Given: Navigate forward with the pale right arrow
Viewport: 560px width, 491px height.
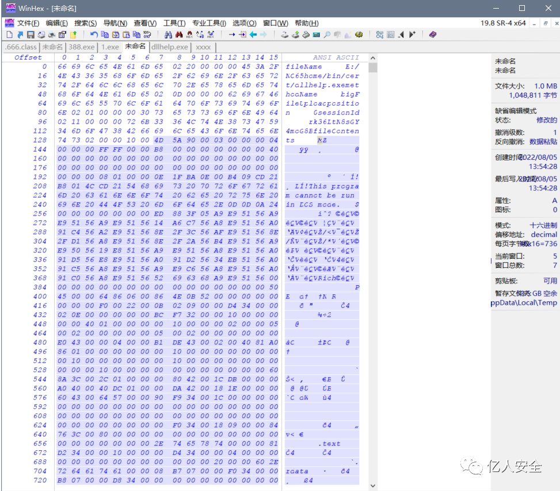Looking at the screenshot, I should [x=264, y=34].
